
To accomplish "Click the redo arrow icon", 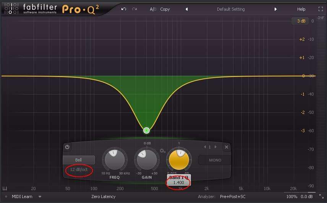I will (134, 9).
